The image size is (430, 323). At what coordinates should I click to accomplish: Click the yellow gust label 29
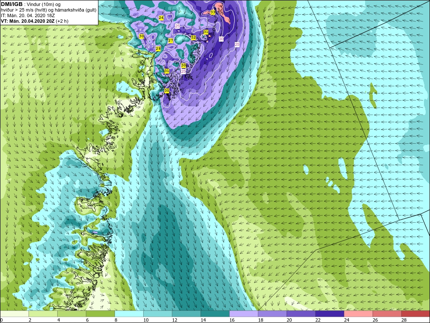point(158,48)
